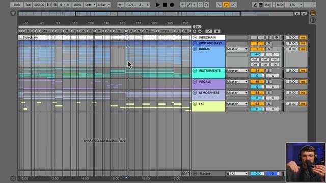
Task: Click the SIDECHAIN track delay 0.00 field
Action: [x=292, y=37]
